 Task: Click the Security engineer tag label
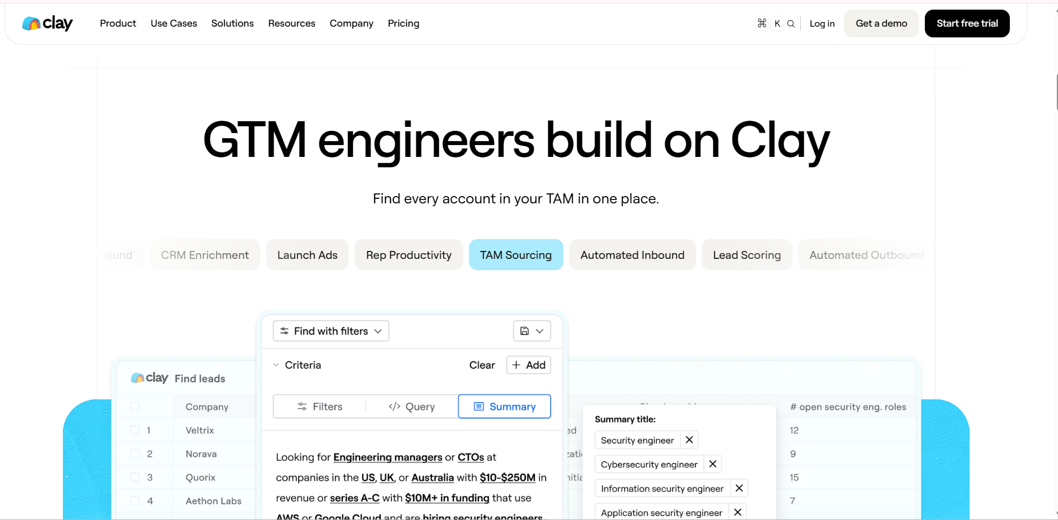638,440
